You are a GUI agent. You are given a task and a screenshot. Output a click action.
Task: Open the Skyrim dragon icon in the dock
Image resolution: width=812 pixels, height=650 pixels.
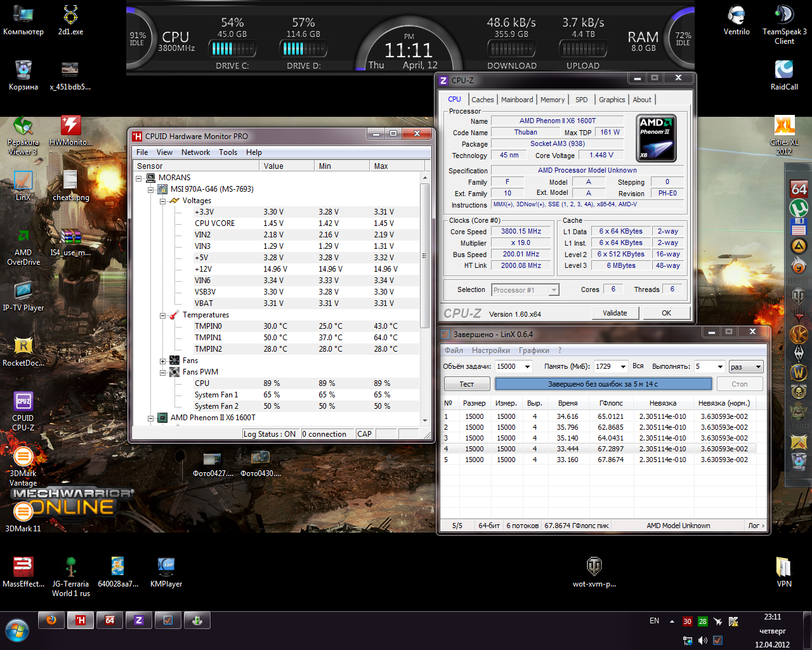pos(799,352)
